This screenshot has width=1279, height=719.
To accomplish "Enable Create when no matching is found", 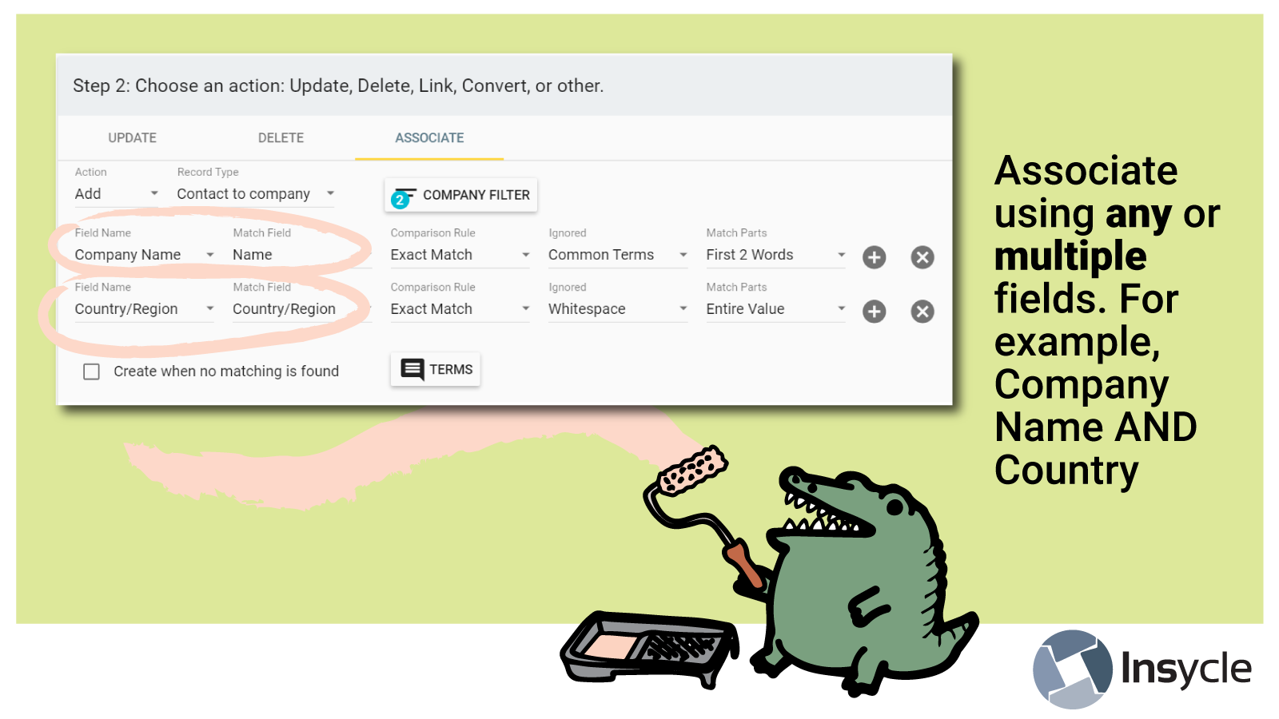I will tap(92, 371).
